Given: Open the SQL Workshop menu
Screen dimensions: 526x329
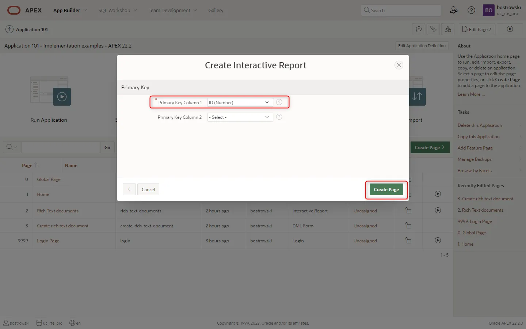Looking at the screenshot, I should coord(118,10).
